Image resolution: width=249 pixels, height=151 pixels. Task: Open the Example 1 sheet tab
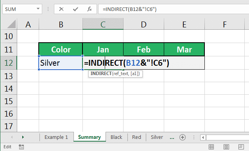pyautogui.click(x=56, y=137)
